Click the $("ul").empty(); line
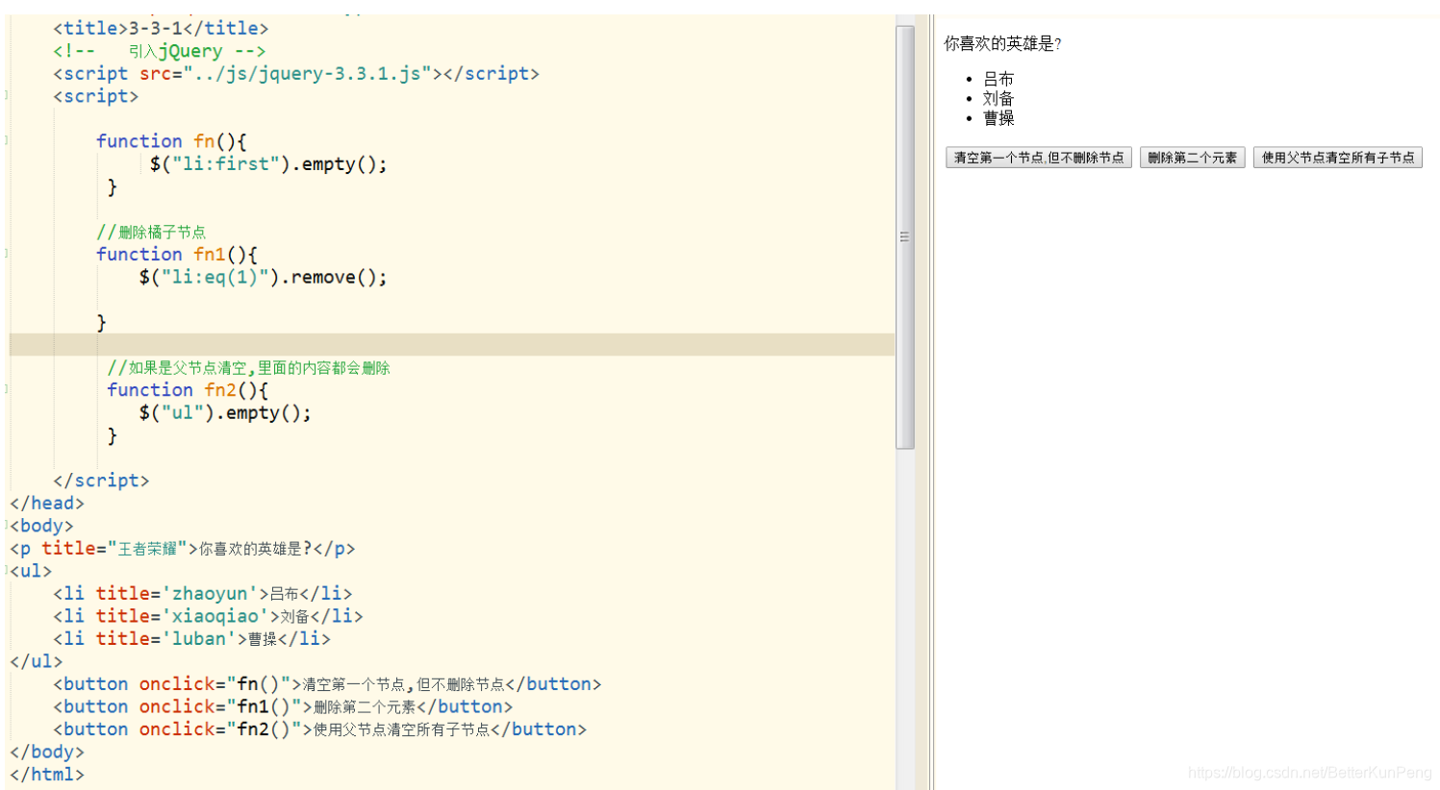 [225, 413]
